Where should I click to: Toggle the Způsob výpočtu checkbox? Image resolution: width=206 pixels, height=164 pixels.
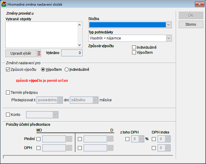point(8,70)
